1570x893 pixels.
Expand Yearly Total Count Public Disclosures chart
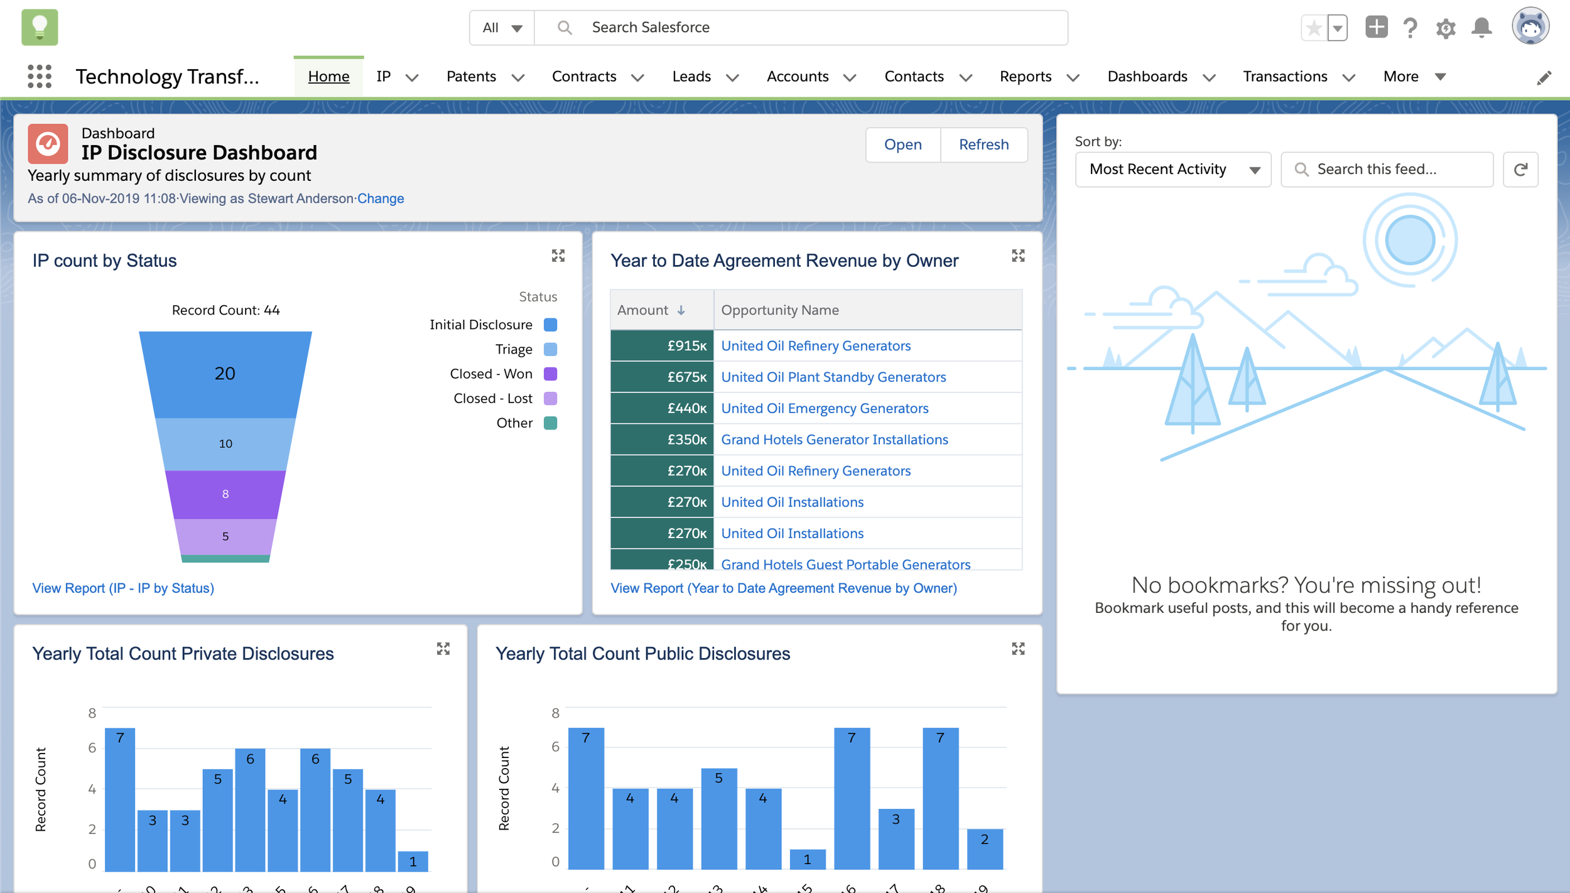pyautogui.click(x=1018, y=649)
